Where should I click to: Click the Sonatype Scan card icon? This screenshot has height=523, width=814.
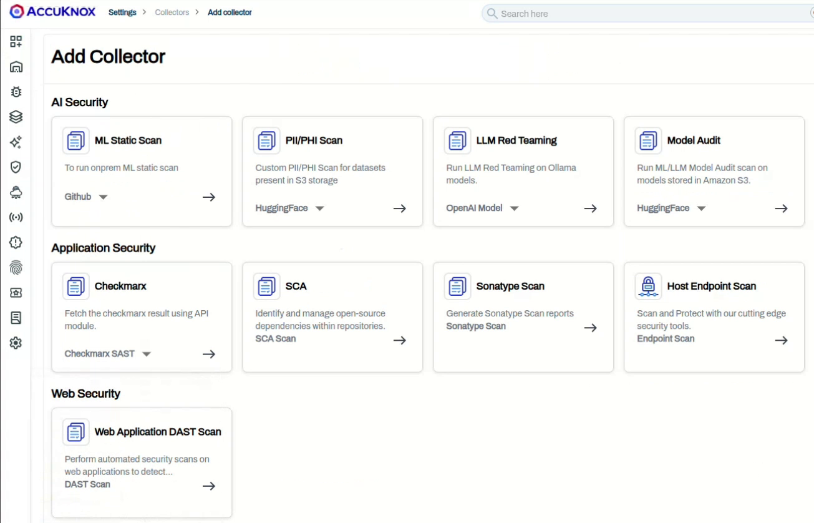click(458, 286)
